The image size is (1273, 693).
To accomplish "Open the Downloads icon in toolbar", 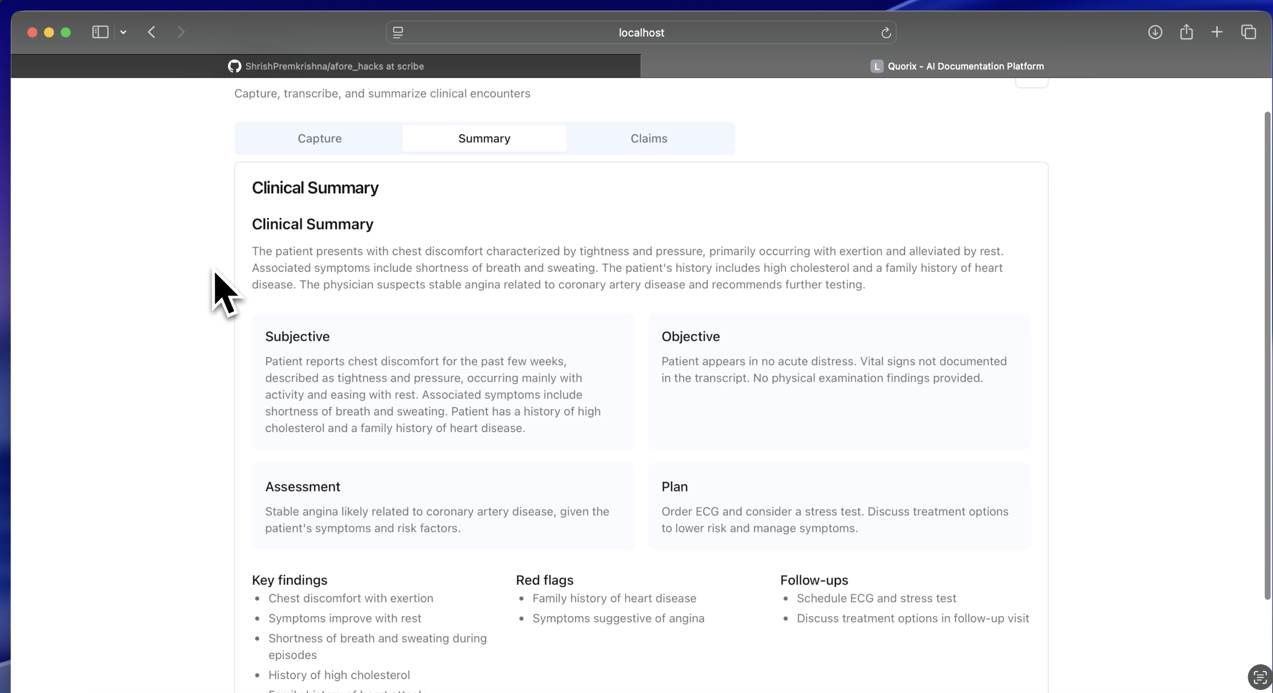I will pos(1155,32).
